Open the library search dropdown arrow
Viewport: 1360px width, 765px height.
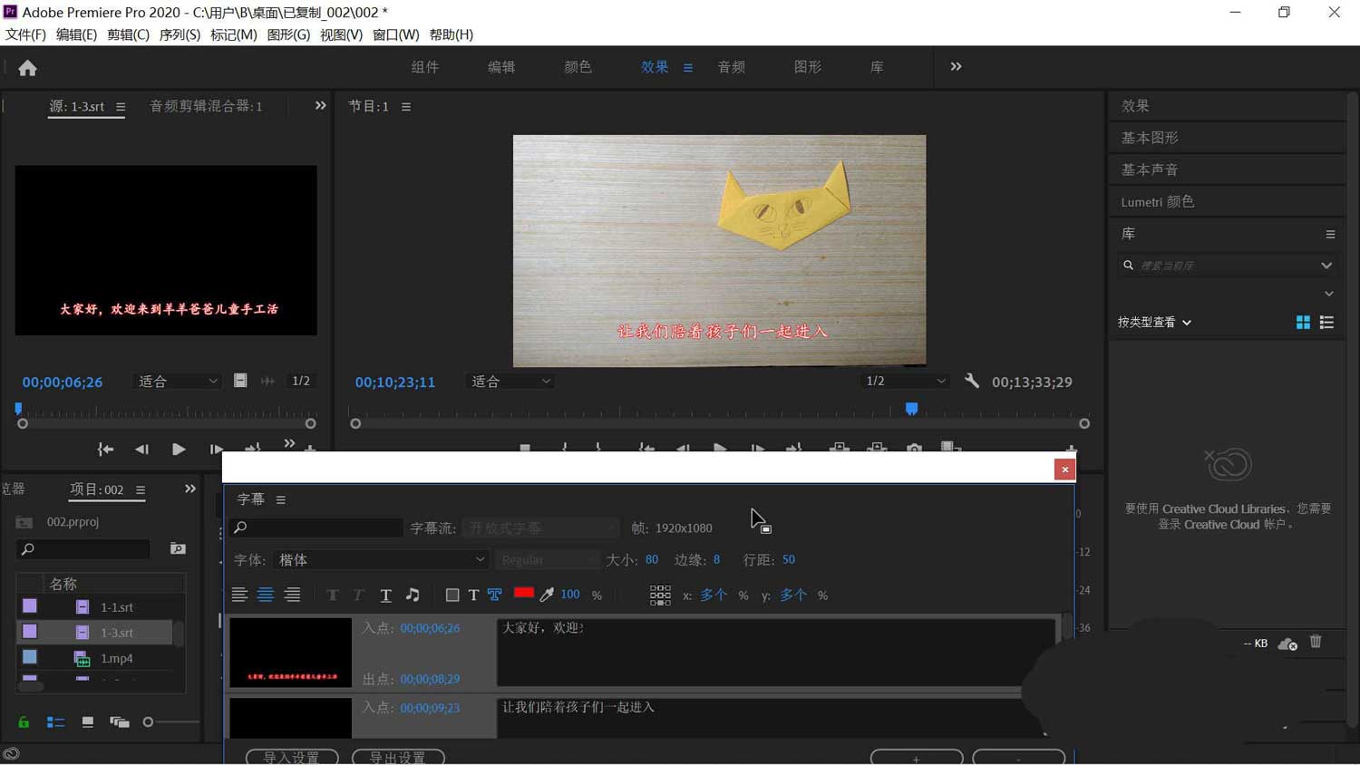[x=1326, y=266]
